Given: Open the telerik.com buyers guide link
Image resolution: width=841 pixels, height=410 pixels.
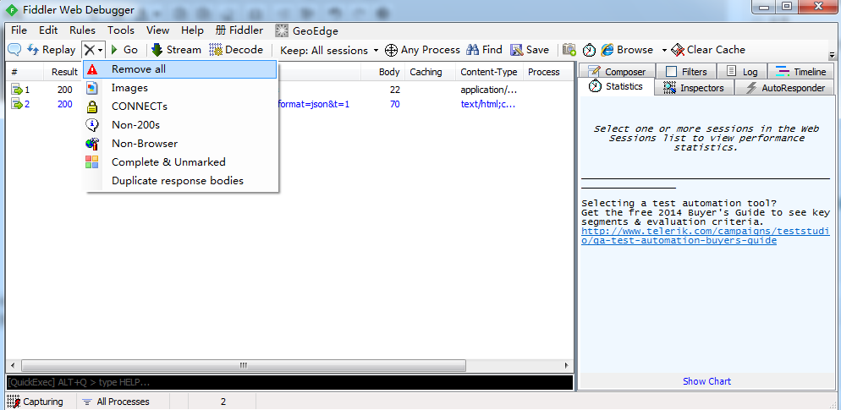Looking at the screenshot, I should coord(706,236).
